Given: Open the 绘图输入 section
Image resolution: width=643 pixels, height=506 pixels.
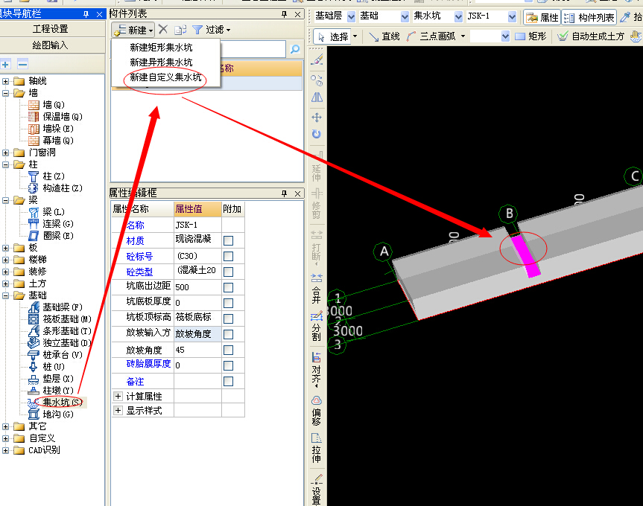Looking at the screenshot, I should pyautogui.click(x=51, y=45).
